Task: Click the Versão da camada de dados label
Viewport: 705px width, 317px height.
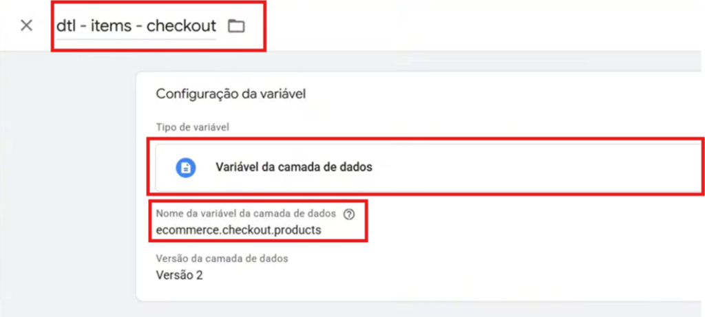Action: [222, 259]
